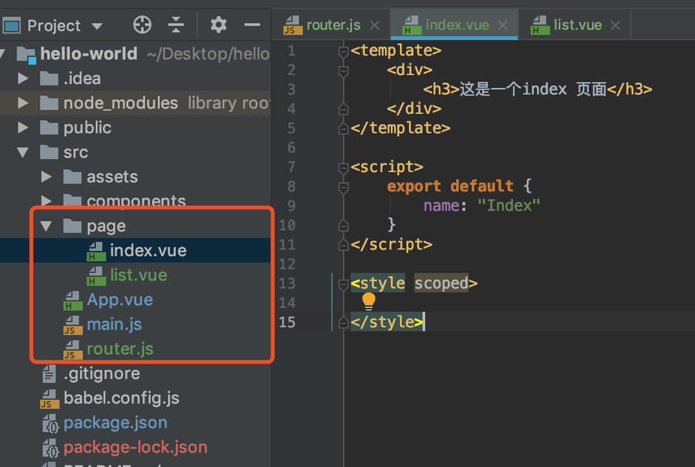Open main.js from the project tree

tap(115, 324)
